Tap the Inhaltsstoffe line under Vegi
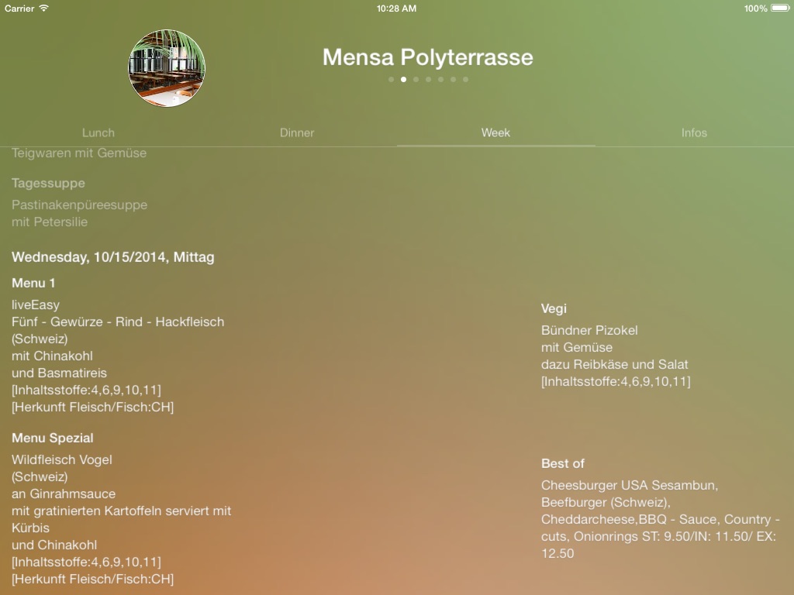The width and height of the screenshot is (794, 595). point(616,381)
